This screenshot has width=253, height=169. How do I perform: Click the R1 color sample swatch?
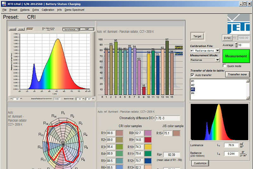pos(119,133)
